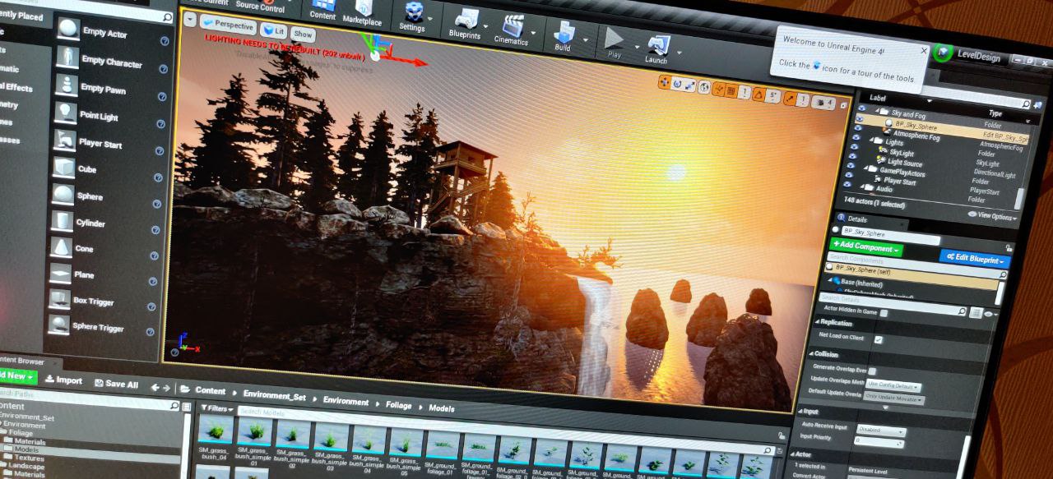Image resolution: width=1053 pixels, height=479 pixels.
Task: Click the Save All button
Action: click(116, 384)
